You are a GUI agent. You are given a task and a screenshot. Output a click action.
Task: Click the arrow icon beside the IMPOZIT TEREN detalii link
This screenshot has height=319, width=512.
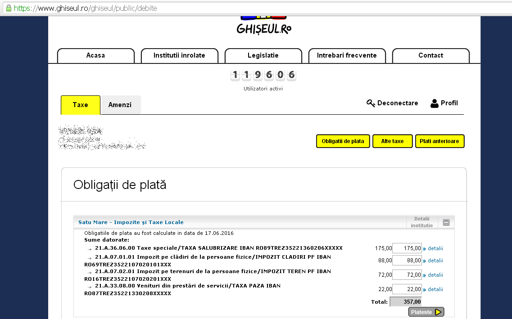(x=424, y=275)
